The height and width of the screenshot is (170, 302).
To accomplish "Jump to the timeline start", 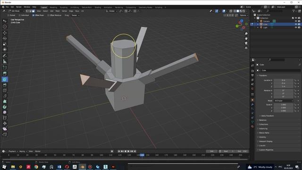I will 119,151.
